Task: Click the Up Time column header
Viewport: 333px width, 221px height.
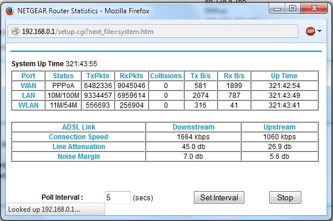Action: click(x=284, y=76)
